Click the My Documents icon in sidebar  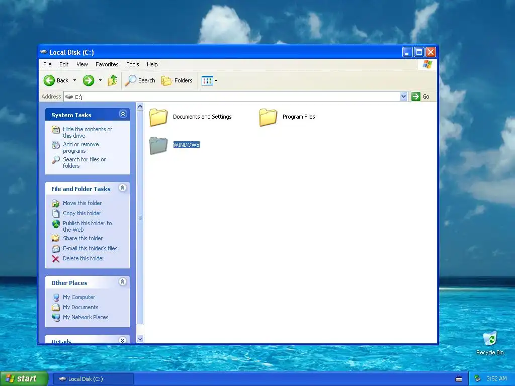56,308
